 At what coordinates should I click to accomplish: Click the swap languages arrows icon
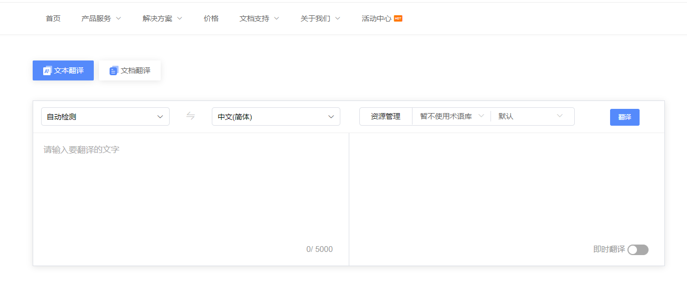pyautogui.click(x=191, y=116)
